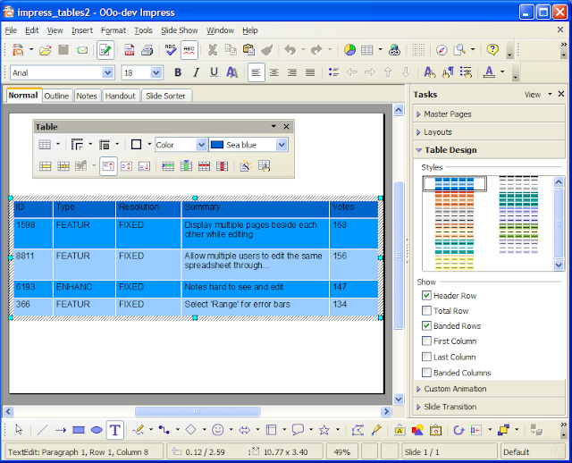The width and height of the screenshot is (572, 463).
Task: Select the Text tool in drawing toolbar
Action: [115, 430]
